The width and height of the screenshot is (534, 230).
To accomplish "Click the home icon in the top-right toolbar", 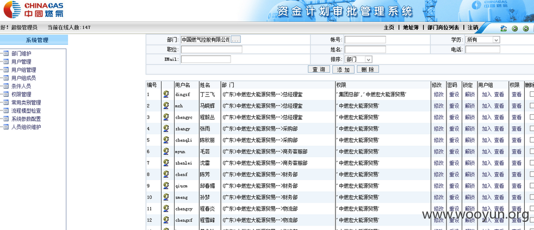I will tap(504, 28).
